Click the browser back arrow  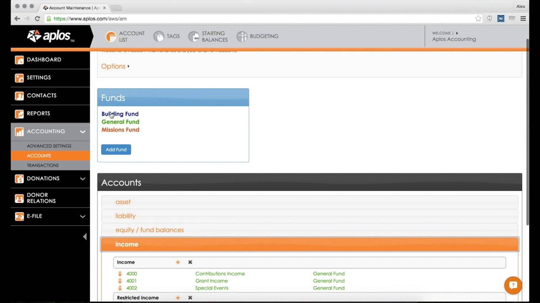pyautogui.click(x=17, y=19)
